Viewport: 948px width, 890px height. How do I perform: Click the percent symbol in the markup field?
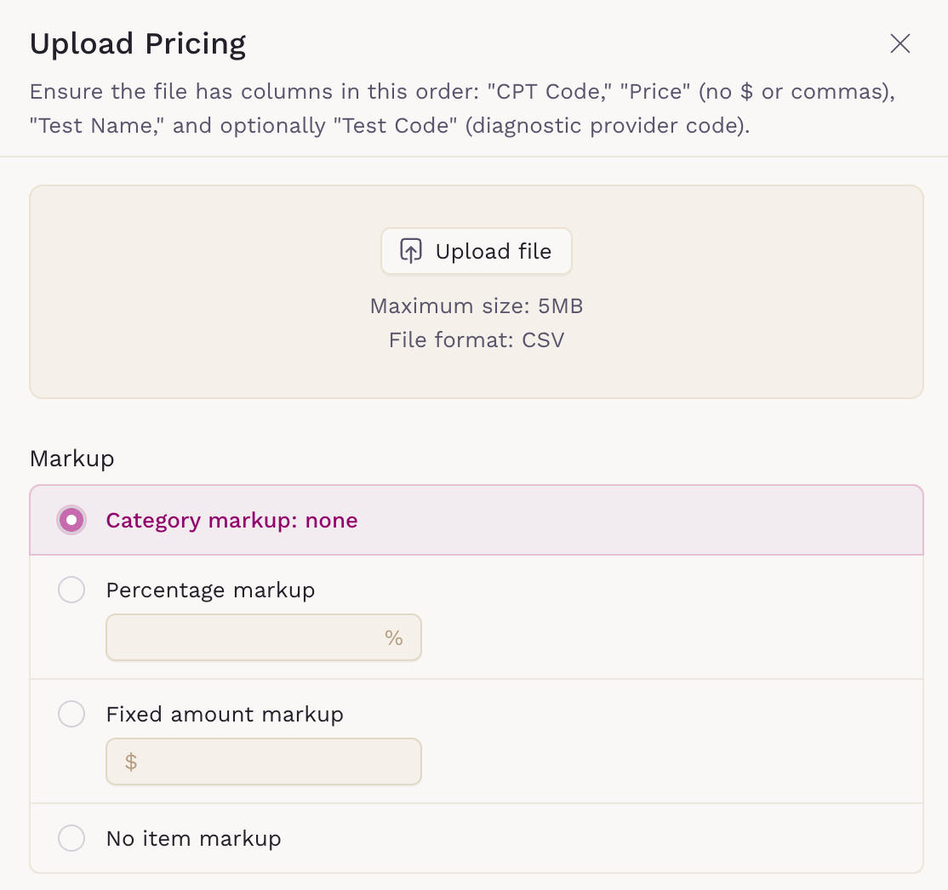[393, 637]
